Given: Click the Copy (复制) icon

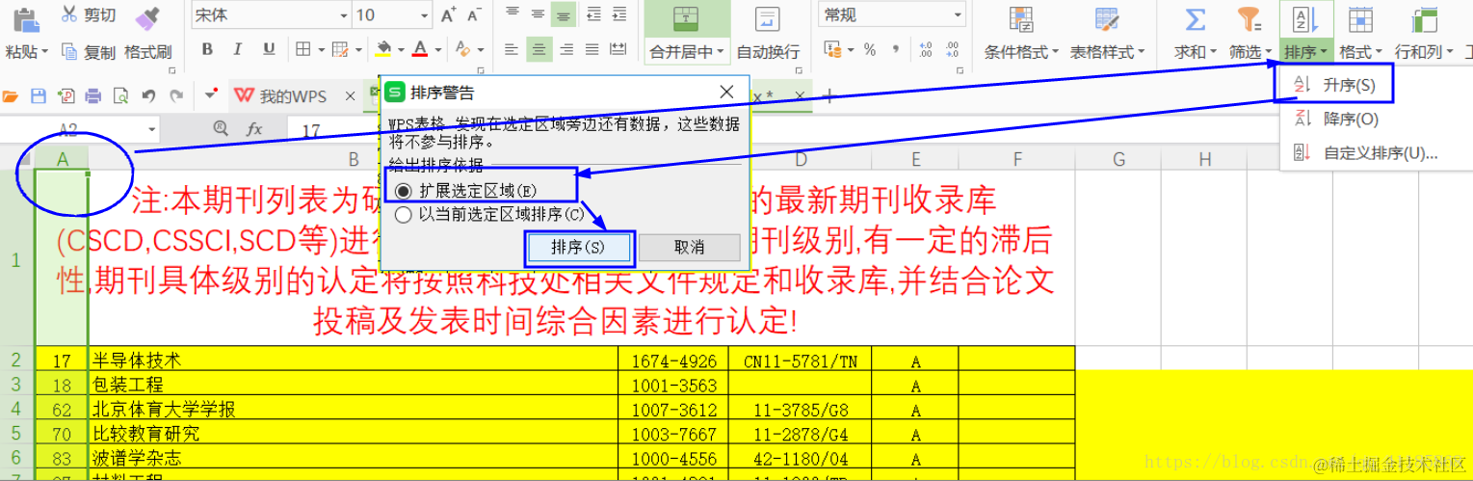Looking at the screenshot, I should click(x=69, y=51).
